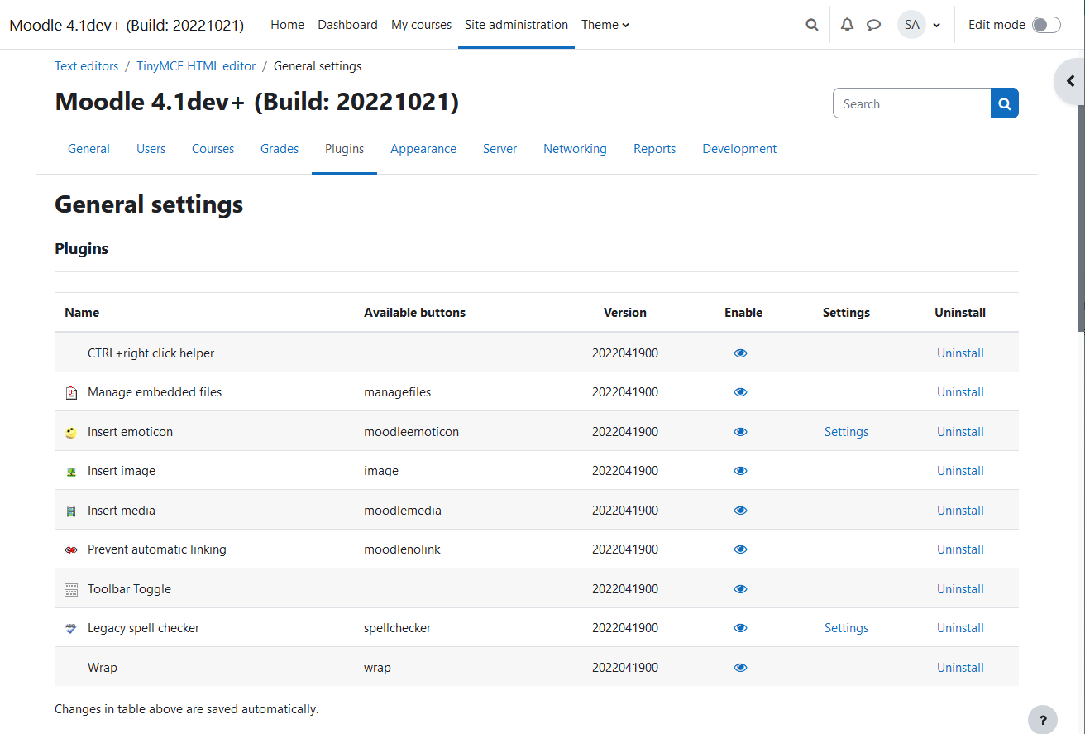Screen dimensions: 1085x734
Task: Select the 'managefiles' button name cell
Action: coord(398,392)
